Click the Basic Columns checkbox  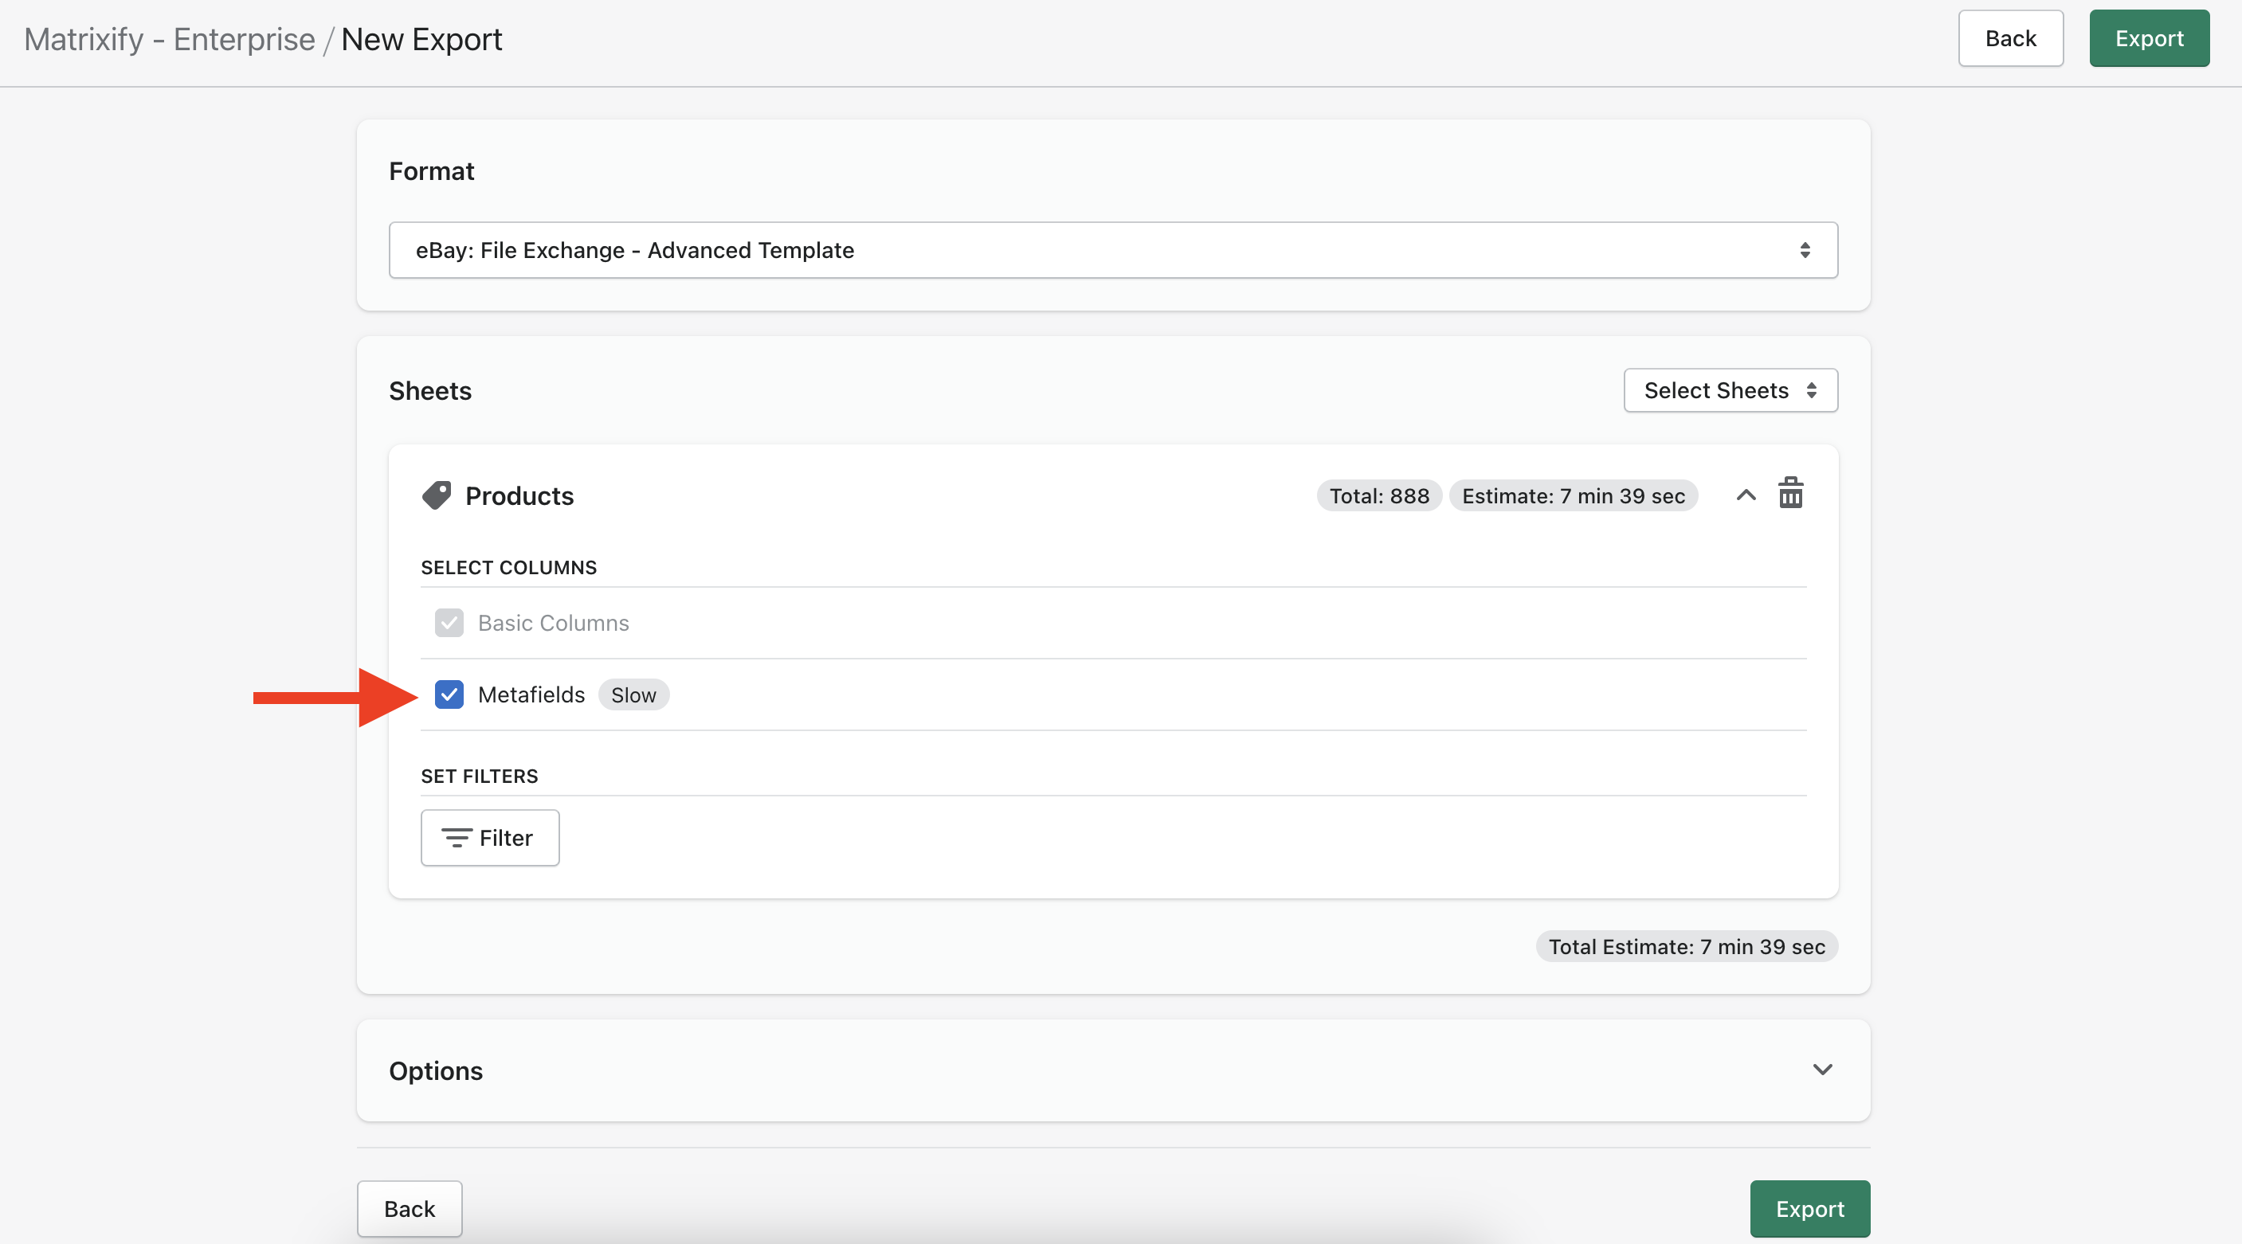(x=449, y=623)
